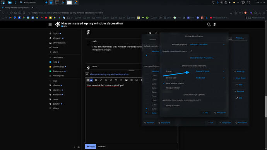
Task: Open the user avatar menu in the forum header
Action: [215, 24]
